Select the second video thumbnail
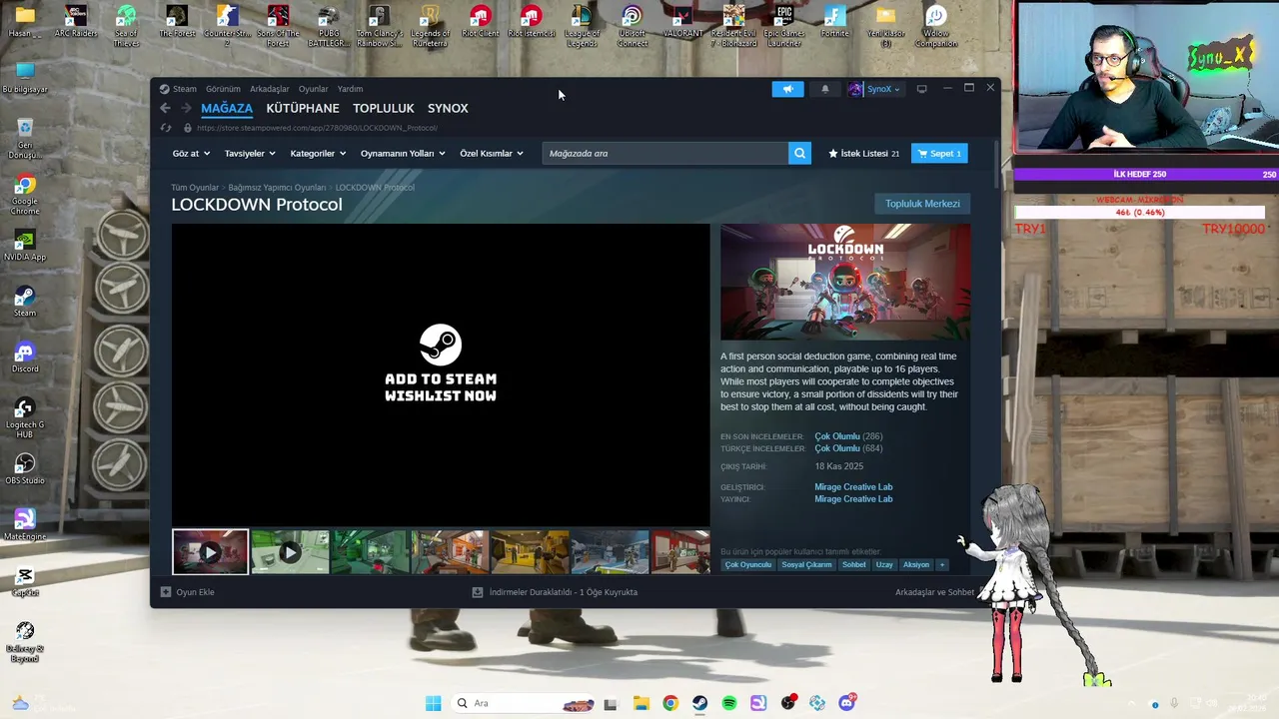 (x=290, y=552)
